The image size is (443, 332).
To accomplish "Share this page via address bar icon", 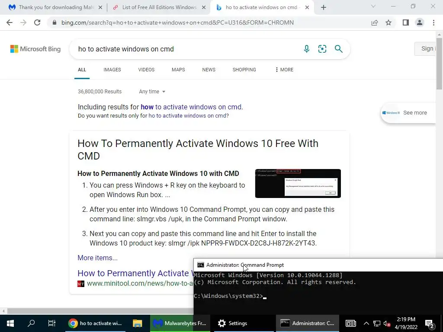I will point(375,22).
